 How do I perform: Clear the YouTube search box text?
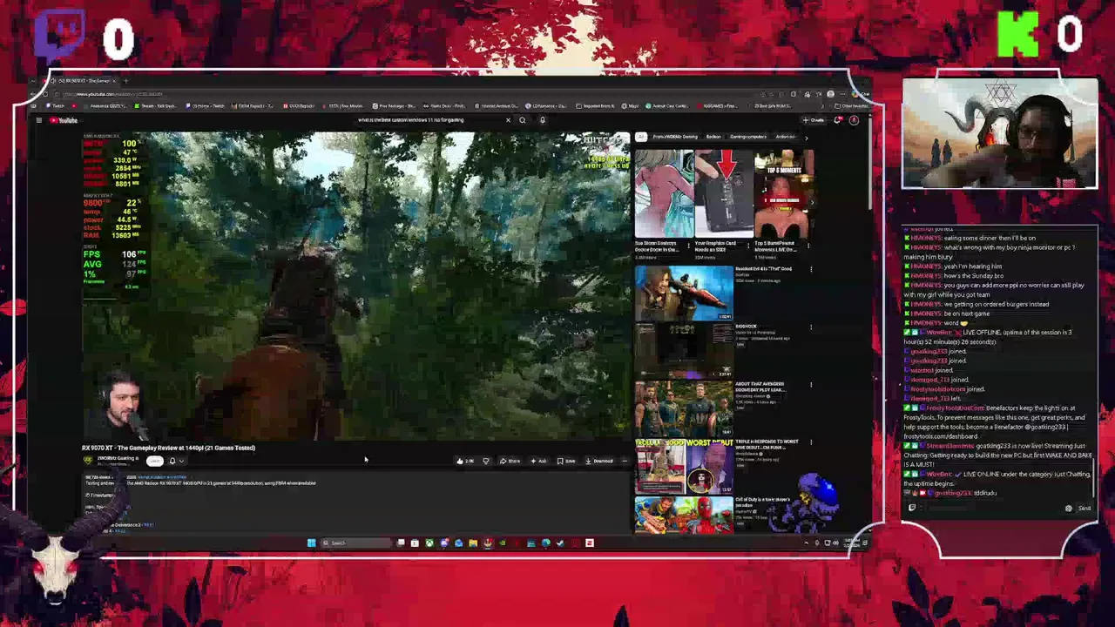click(x=508, y=120)
